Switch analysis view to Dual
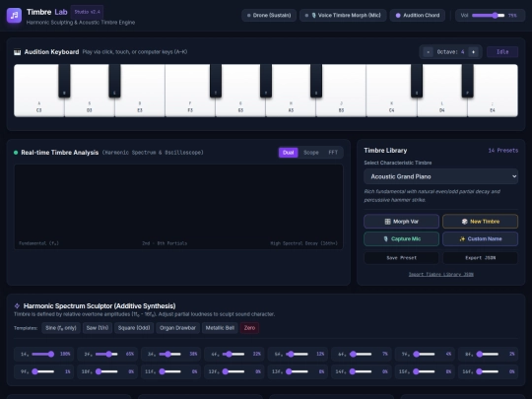The image size is (532, 399). [x=288, y=153]
